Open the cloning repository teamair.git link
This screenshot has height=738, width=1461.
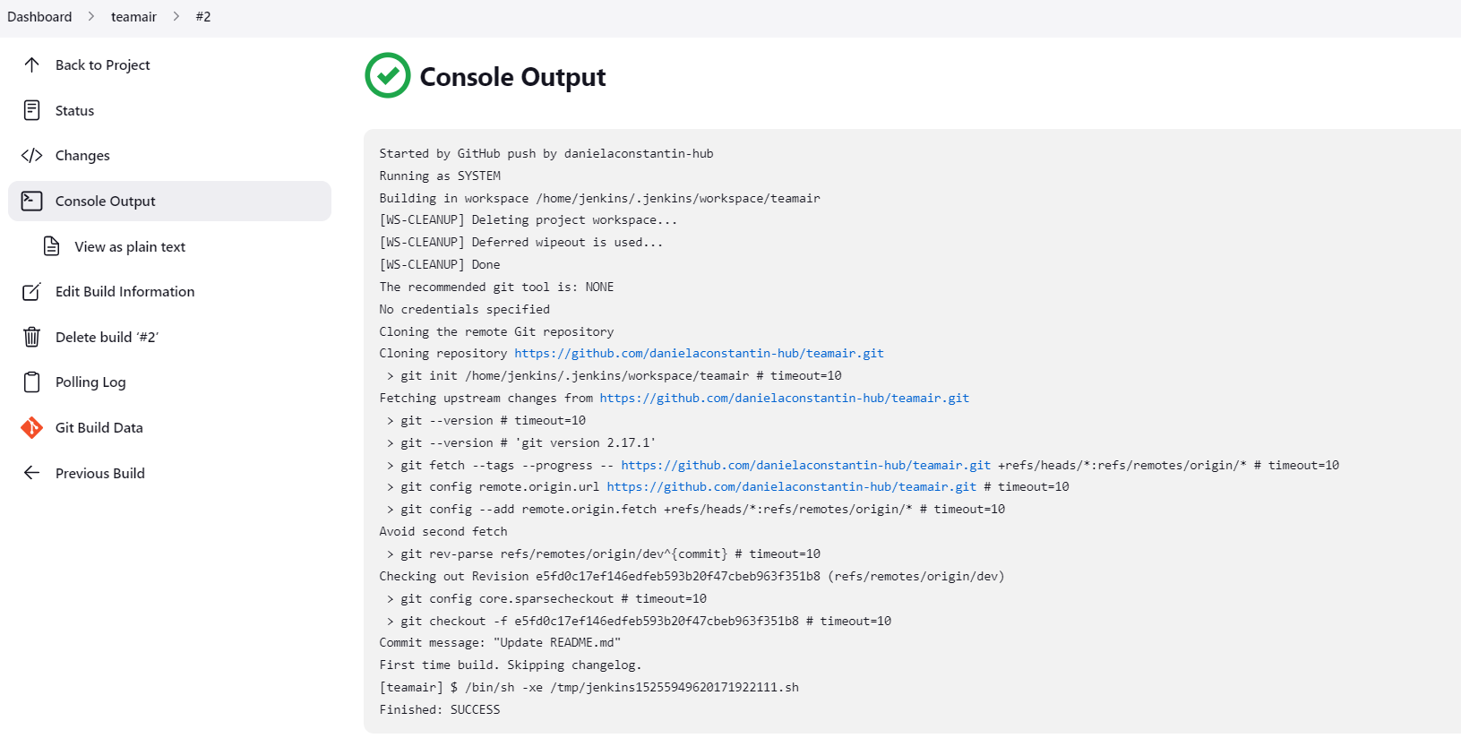(x=698, y=353)
